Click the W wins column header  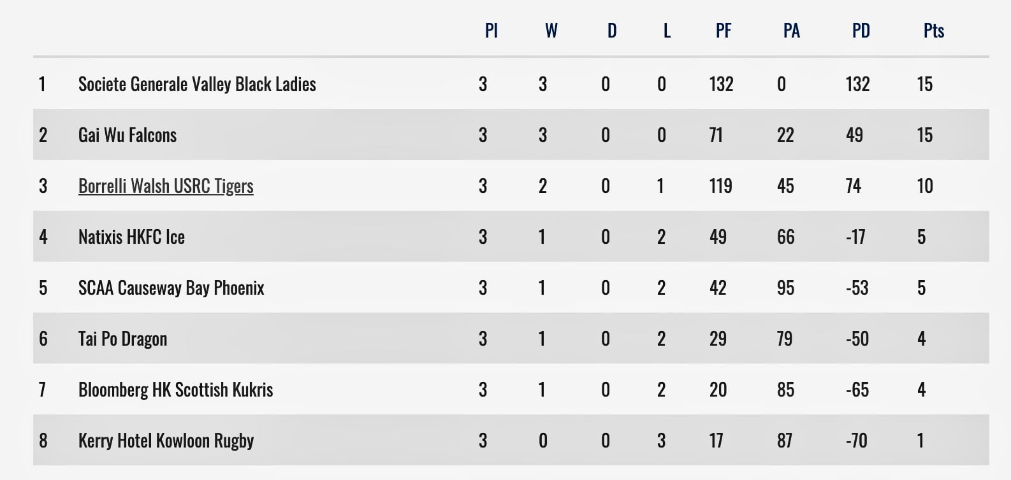click(551, 31)
